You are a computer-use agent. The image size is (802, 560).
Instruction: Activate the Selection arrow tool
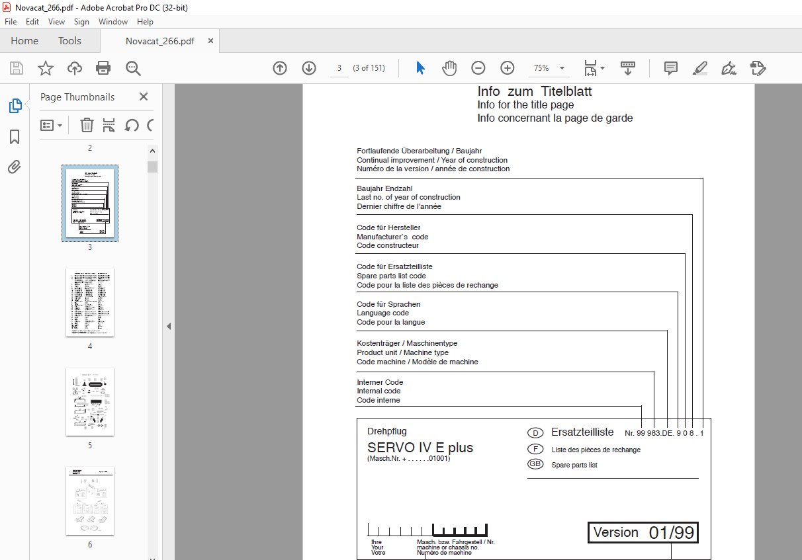[420, 68]
